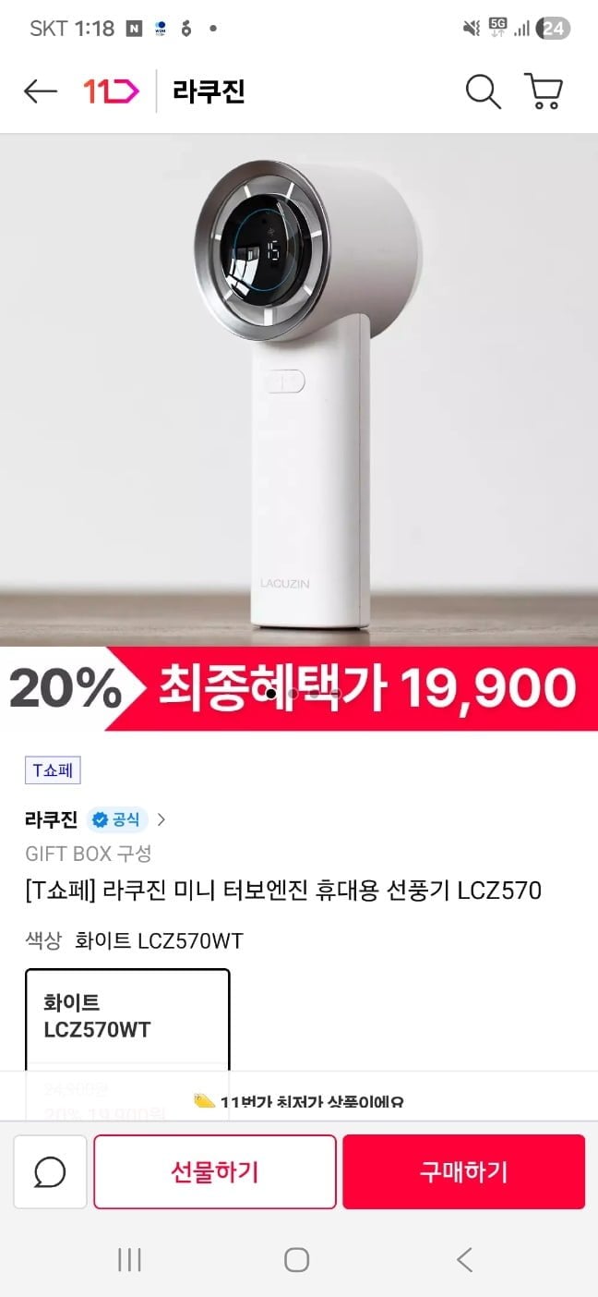Click the blue verified 공식 badge

[117, 819]
